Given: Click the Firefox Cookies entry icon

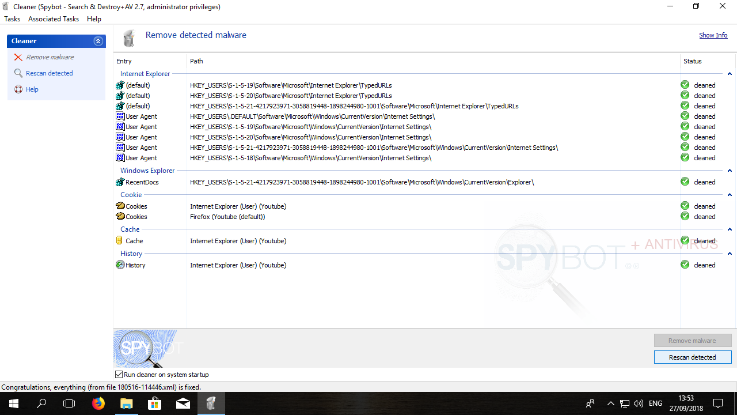Looking at the screenshot, I should point(120,217).
